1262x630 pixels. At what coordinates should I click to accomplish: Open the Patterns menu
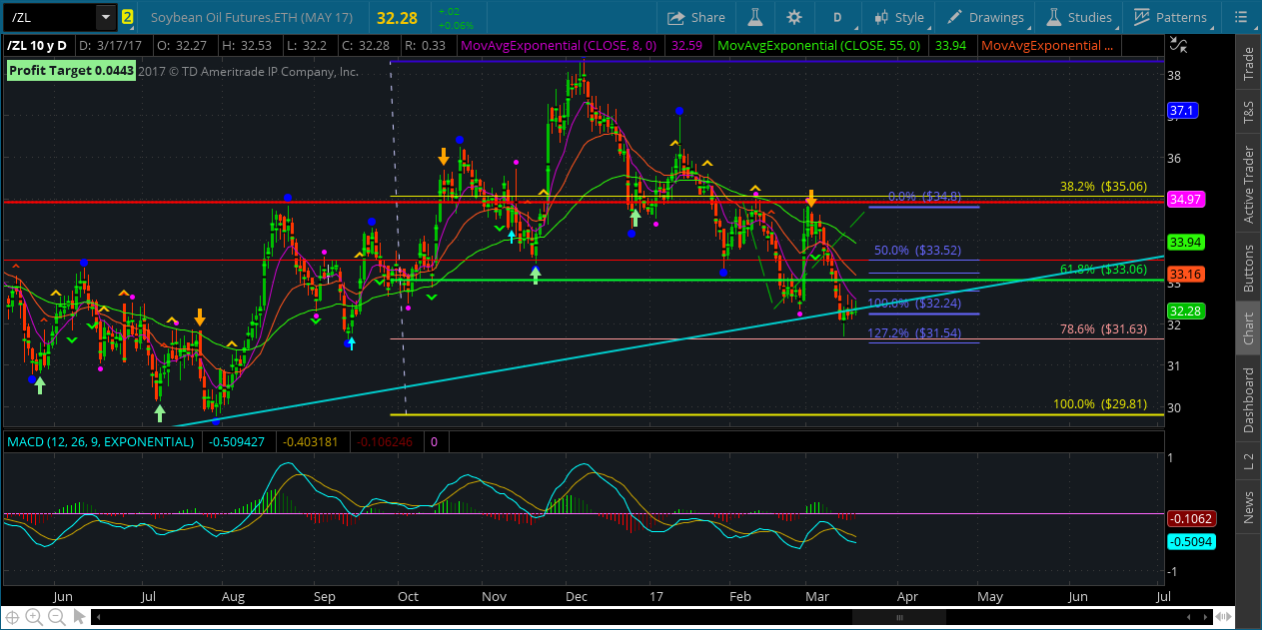tap(1169, 17)
